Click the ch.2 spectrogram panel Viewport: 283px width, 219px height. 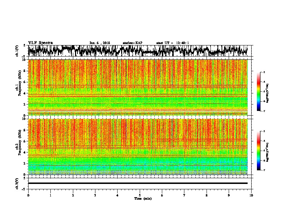click(138, 147)
